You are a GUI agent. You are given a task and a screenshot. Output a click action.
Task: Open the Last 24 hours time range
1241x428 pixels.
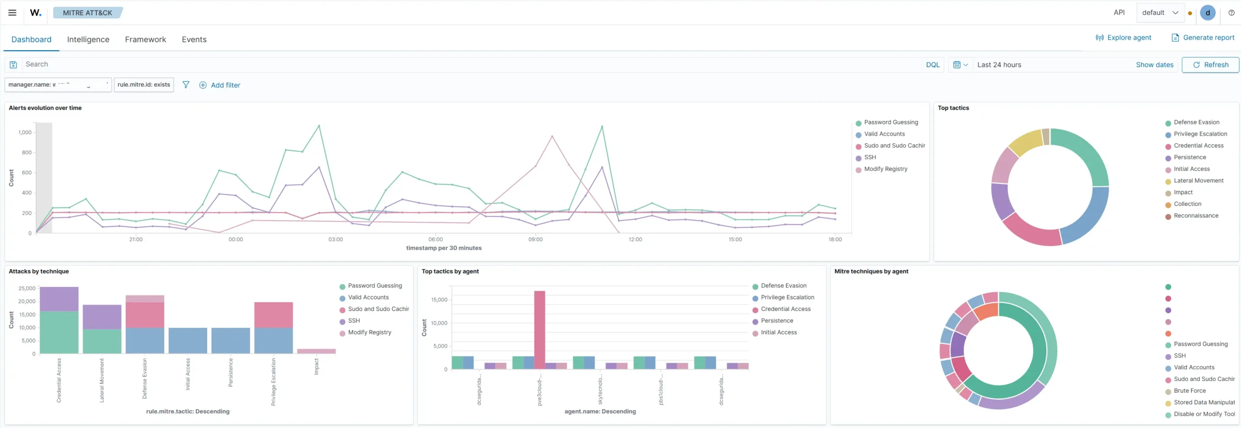[999, 64]
